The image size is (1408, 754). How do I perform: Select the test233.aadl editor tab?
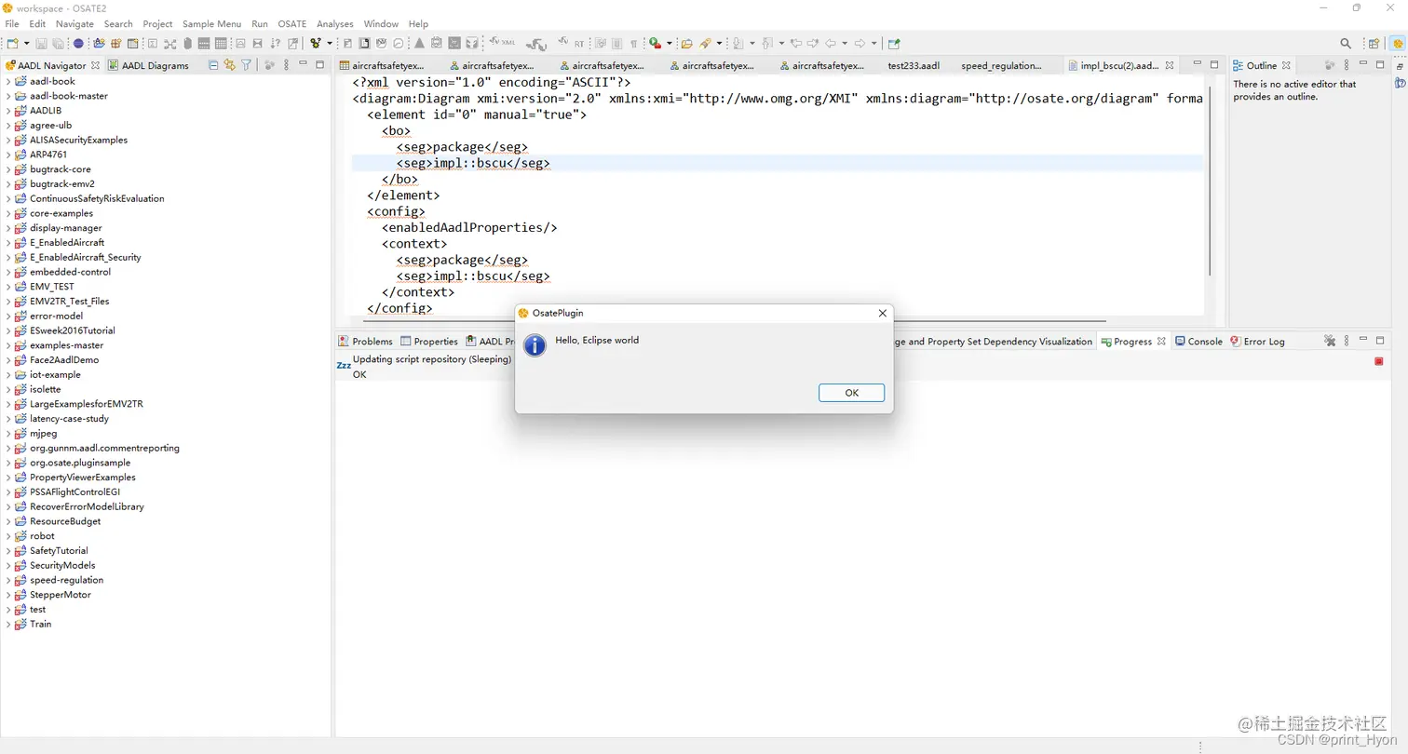pyautogui.click(x=914, y=66)
